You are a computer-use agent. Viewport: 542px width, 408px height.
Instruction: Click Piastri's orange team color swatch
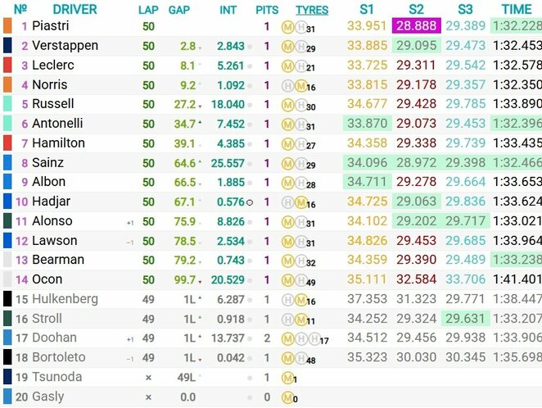(7, 26)
